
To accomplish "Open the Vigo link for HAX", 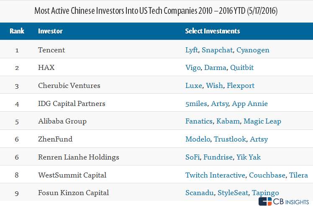I will [x=192, y=68].
